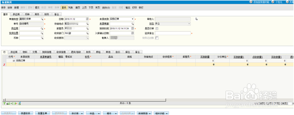Click the 供应商 field lookup magnifier
Screen dimensions: 294x115
[42, 29]
